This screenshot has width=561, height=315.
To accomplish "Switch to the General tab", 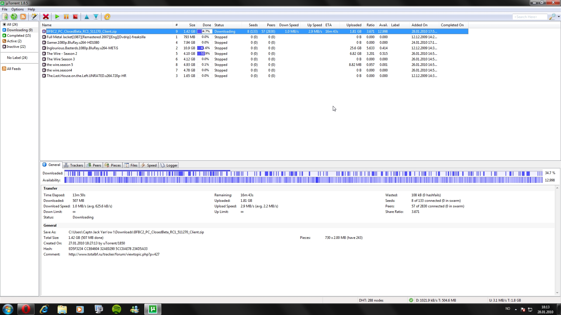I will [51, 165].
